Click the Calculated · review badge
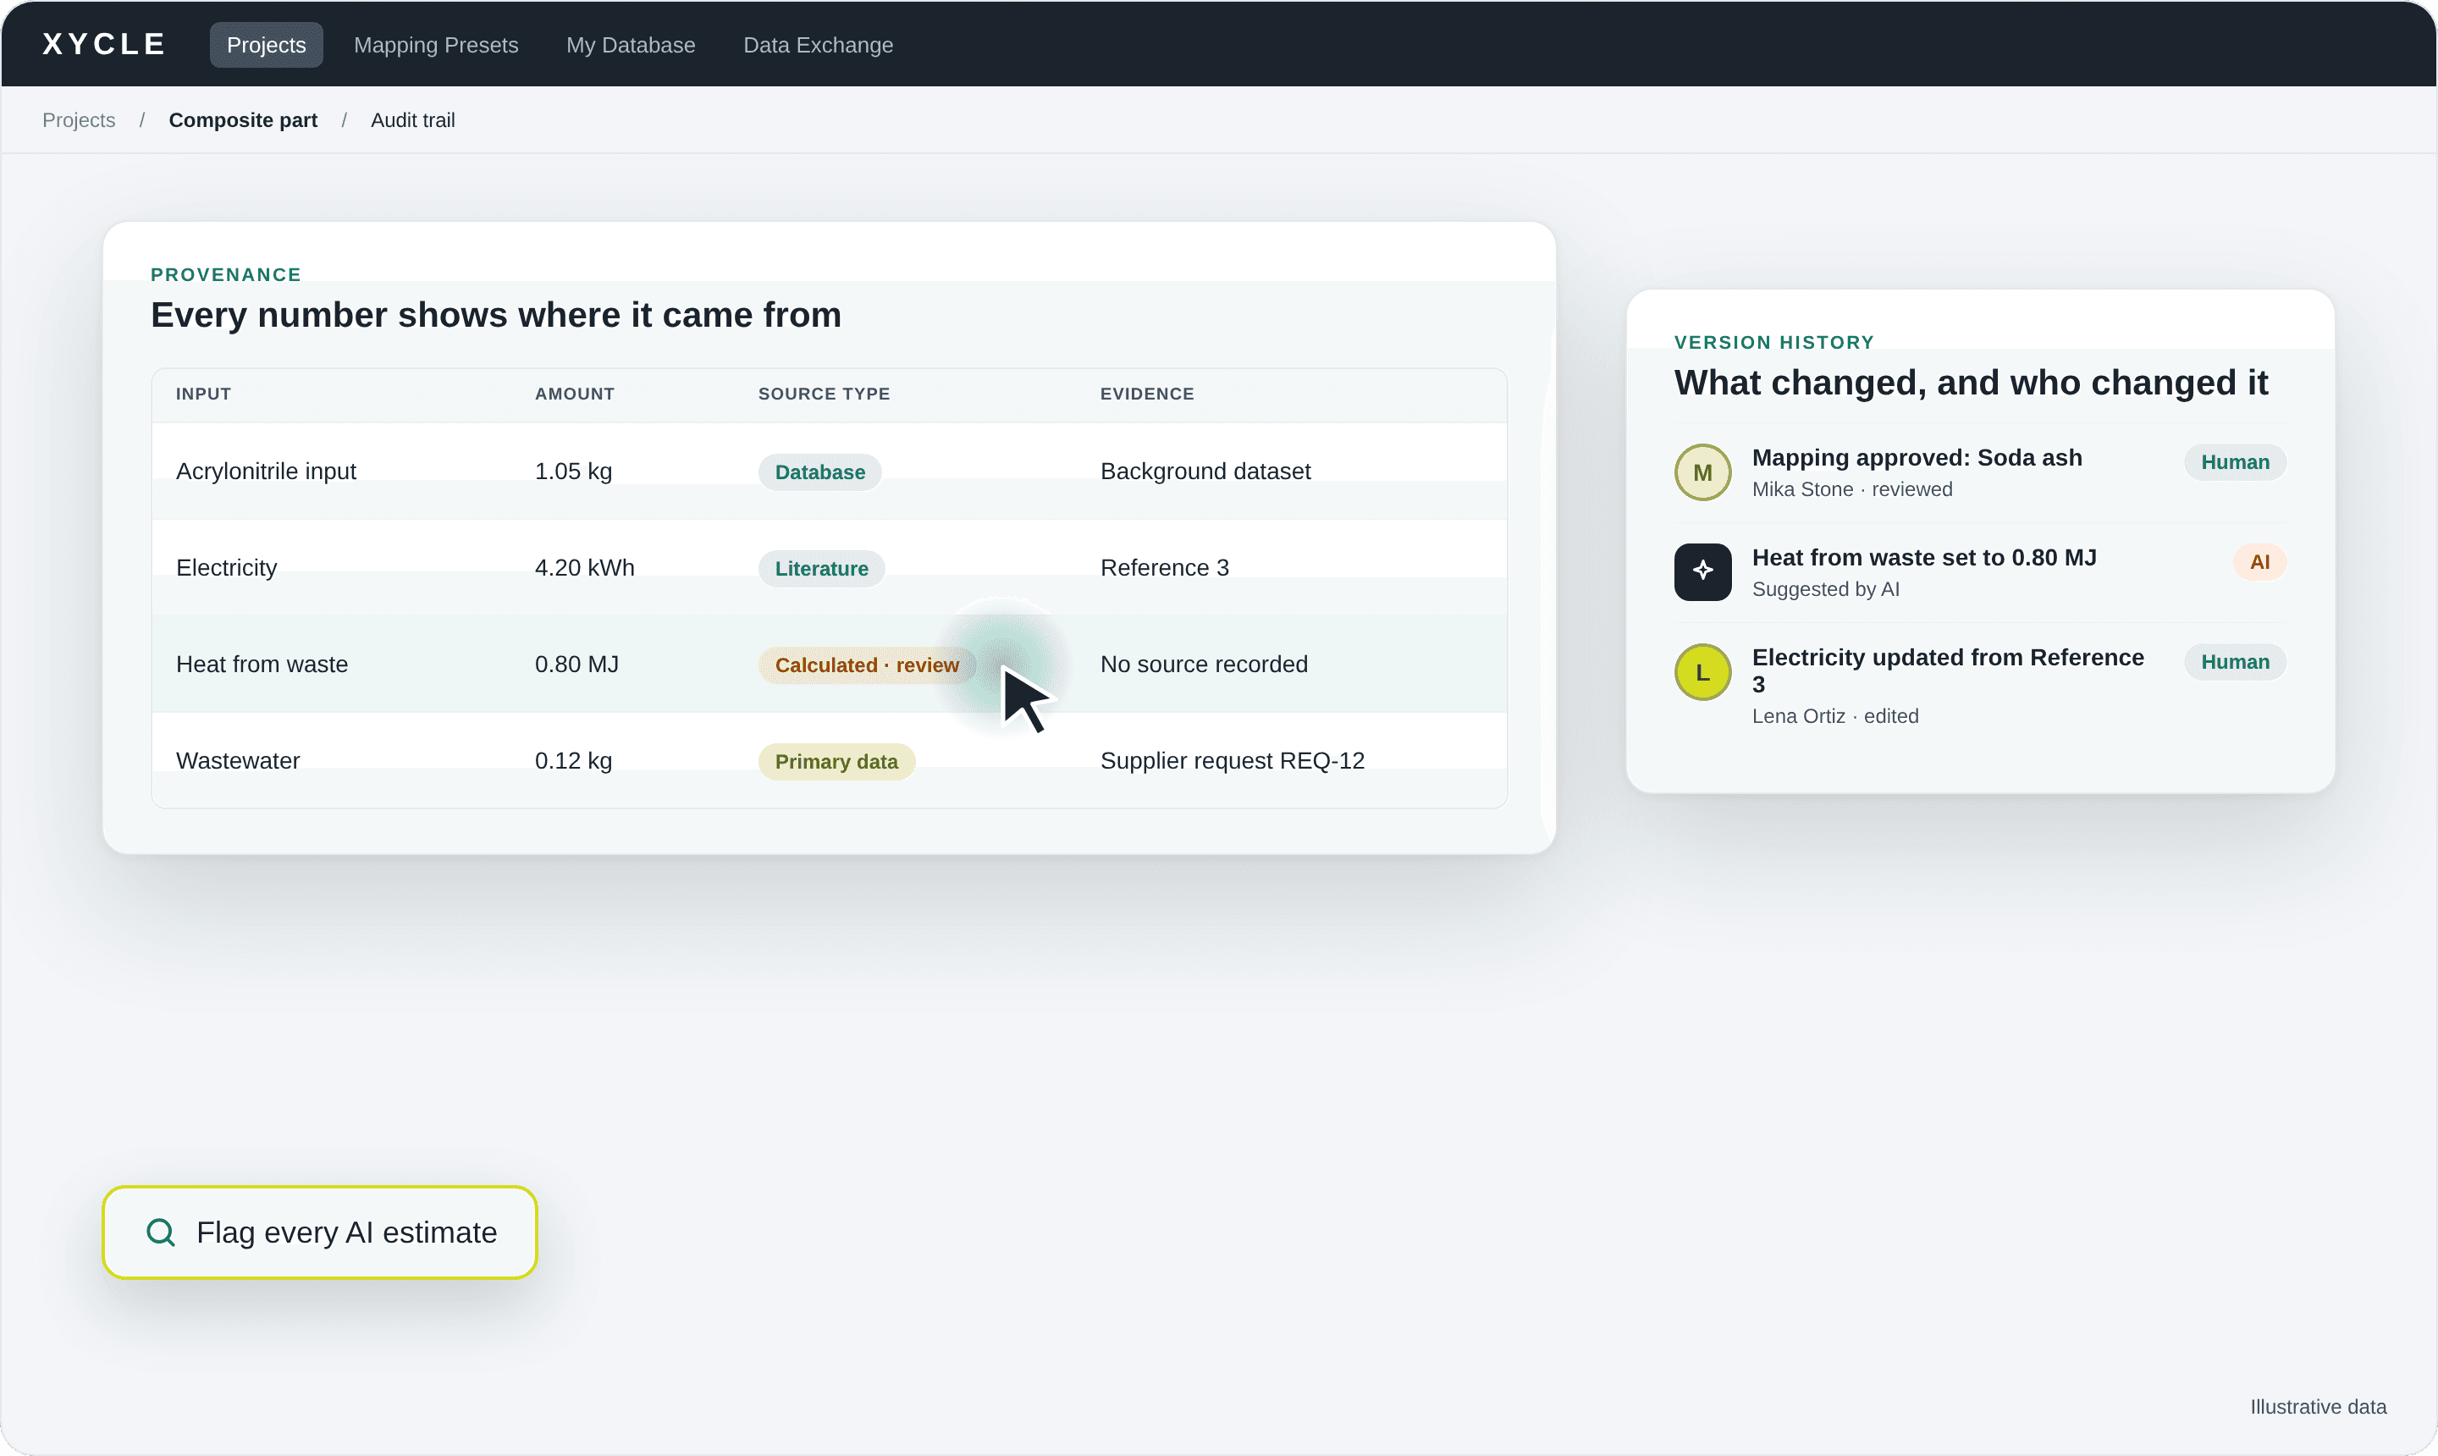Viewport: 2438px width, 1456px height. [866, 665]
